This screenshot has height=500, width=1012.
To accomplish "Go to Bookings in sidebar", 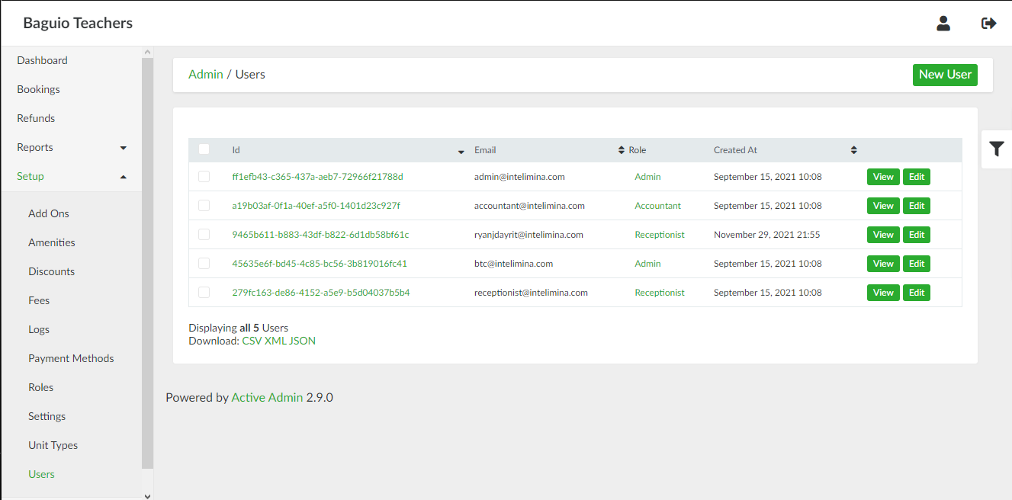I will click(x=38, y=89).
